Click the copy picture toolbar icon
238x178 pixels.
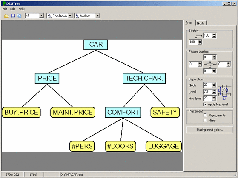19,16
